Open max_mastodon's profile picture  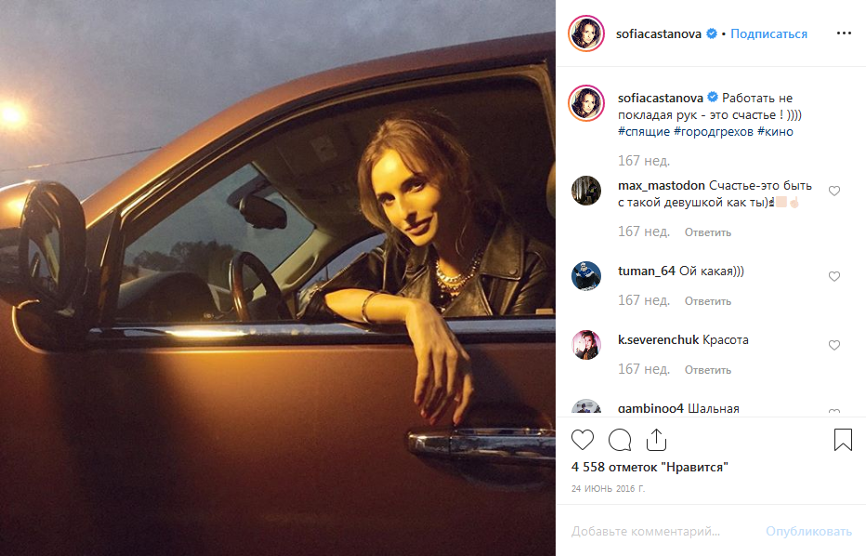tap(586, 190)
